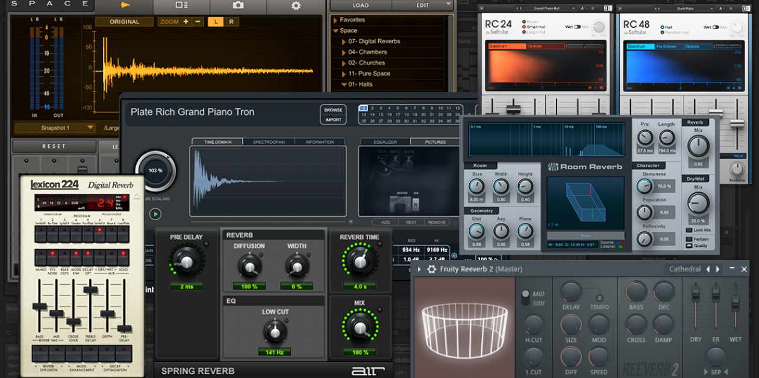Click the Space LOAD button
The image size is (759, 378).
[361, 5]
